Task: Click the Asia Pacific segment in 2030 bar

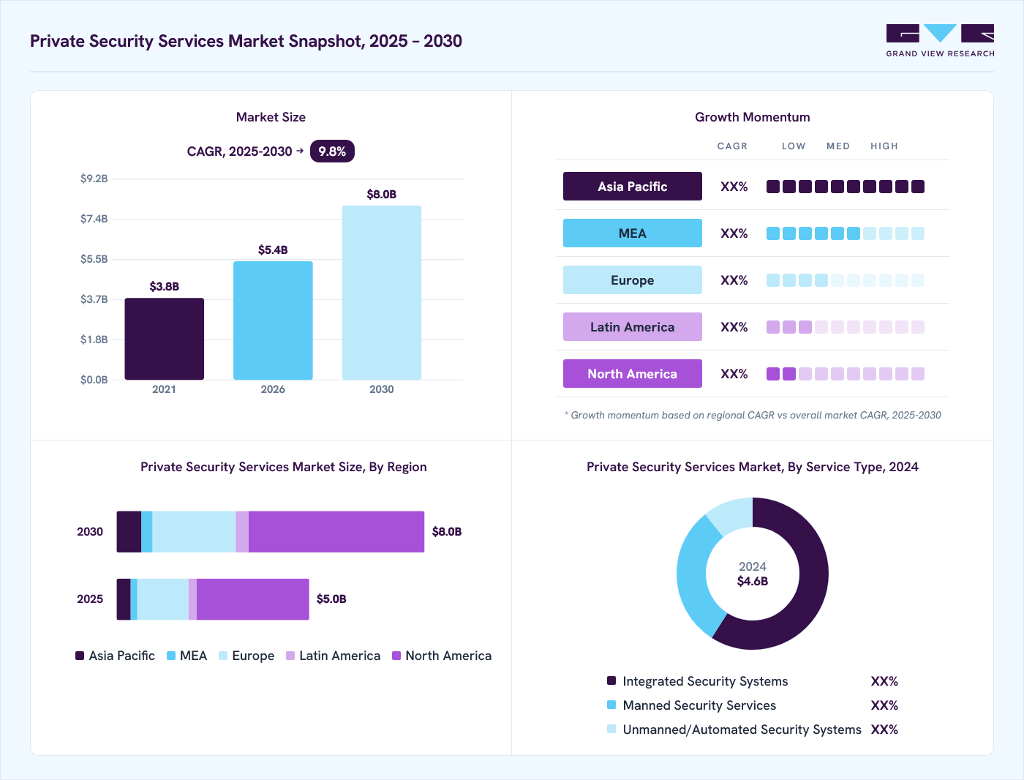Action: click(x=129, y=532)
